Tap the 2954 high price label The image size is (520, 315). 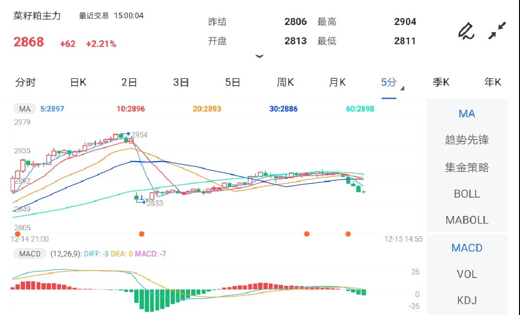tap(139, 135)
